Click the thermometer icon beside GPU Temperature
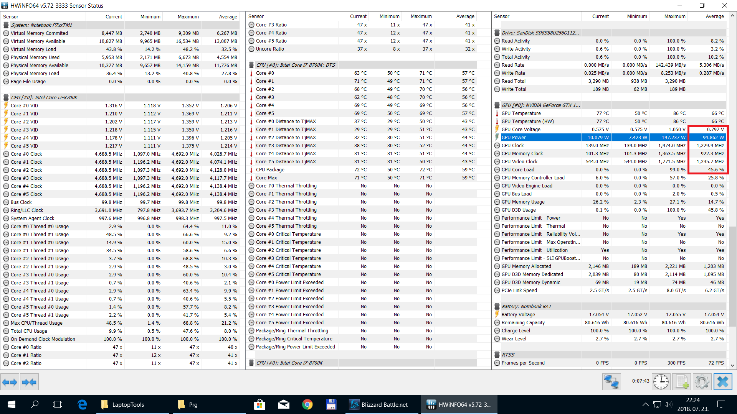This screenshot has width=737, height=414. coord(497,113)
